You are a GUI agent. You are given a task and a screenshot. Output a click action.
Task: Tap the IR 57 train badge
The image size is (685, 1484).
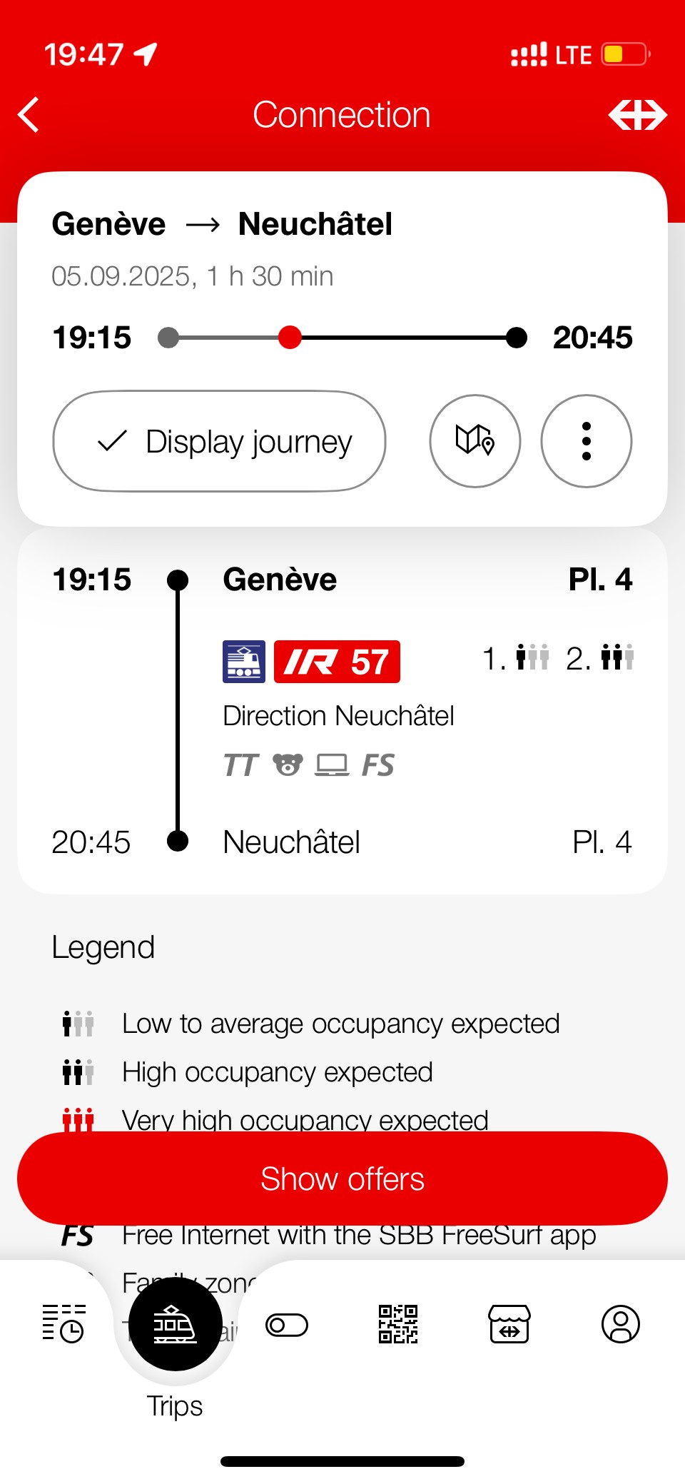337,662
